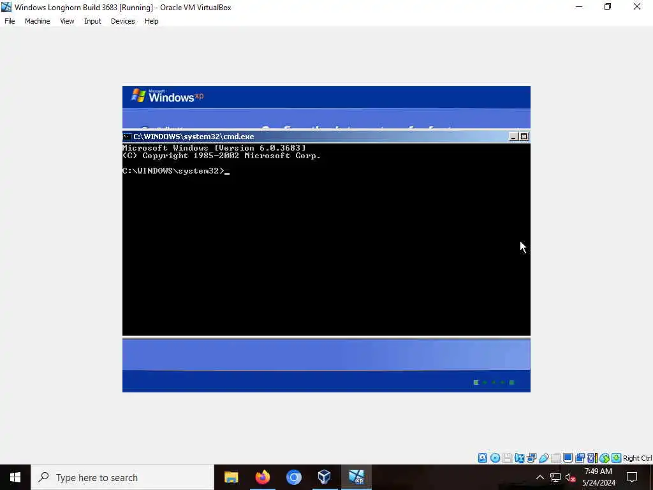Click the mouse integration status icon
This screenshot has width=653, height=490.
click(605, 458)
